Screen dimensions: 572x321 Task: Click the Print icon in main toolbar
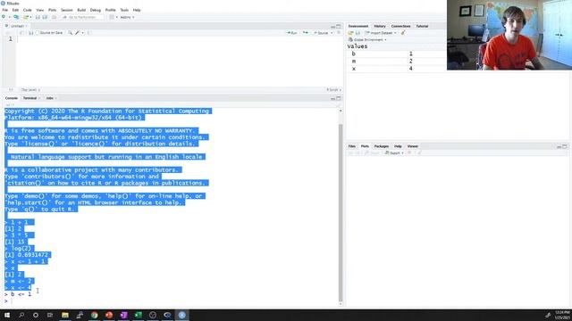54,17
